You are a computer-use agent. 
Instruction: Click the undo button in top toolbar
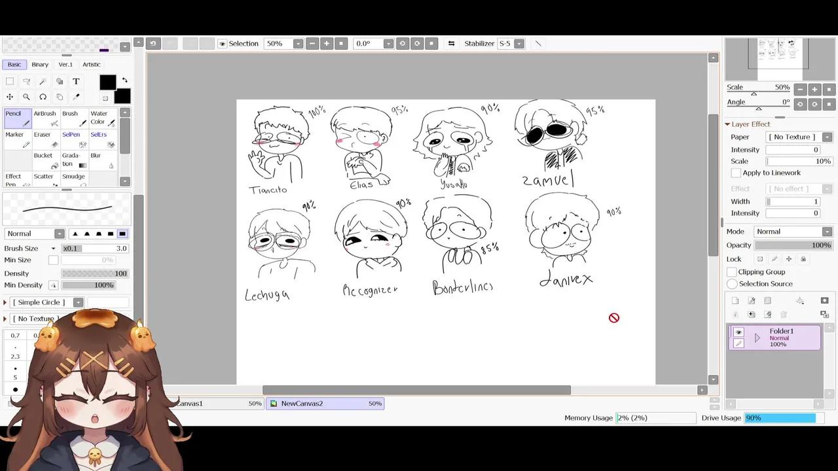click(x=153, y=44)
